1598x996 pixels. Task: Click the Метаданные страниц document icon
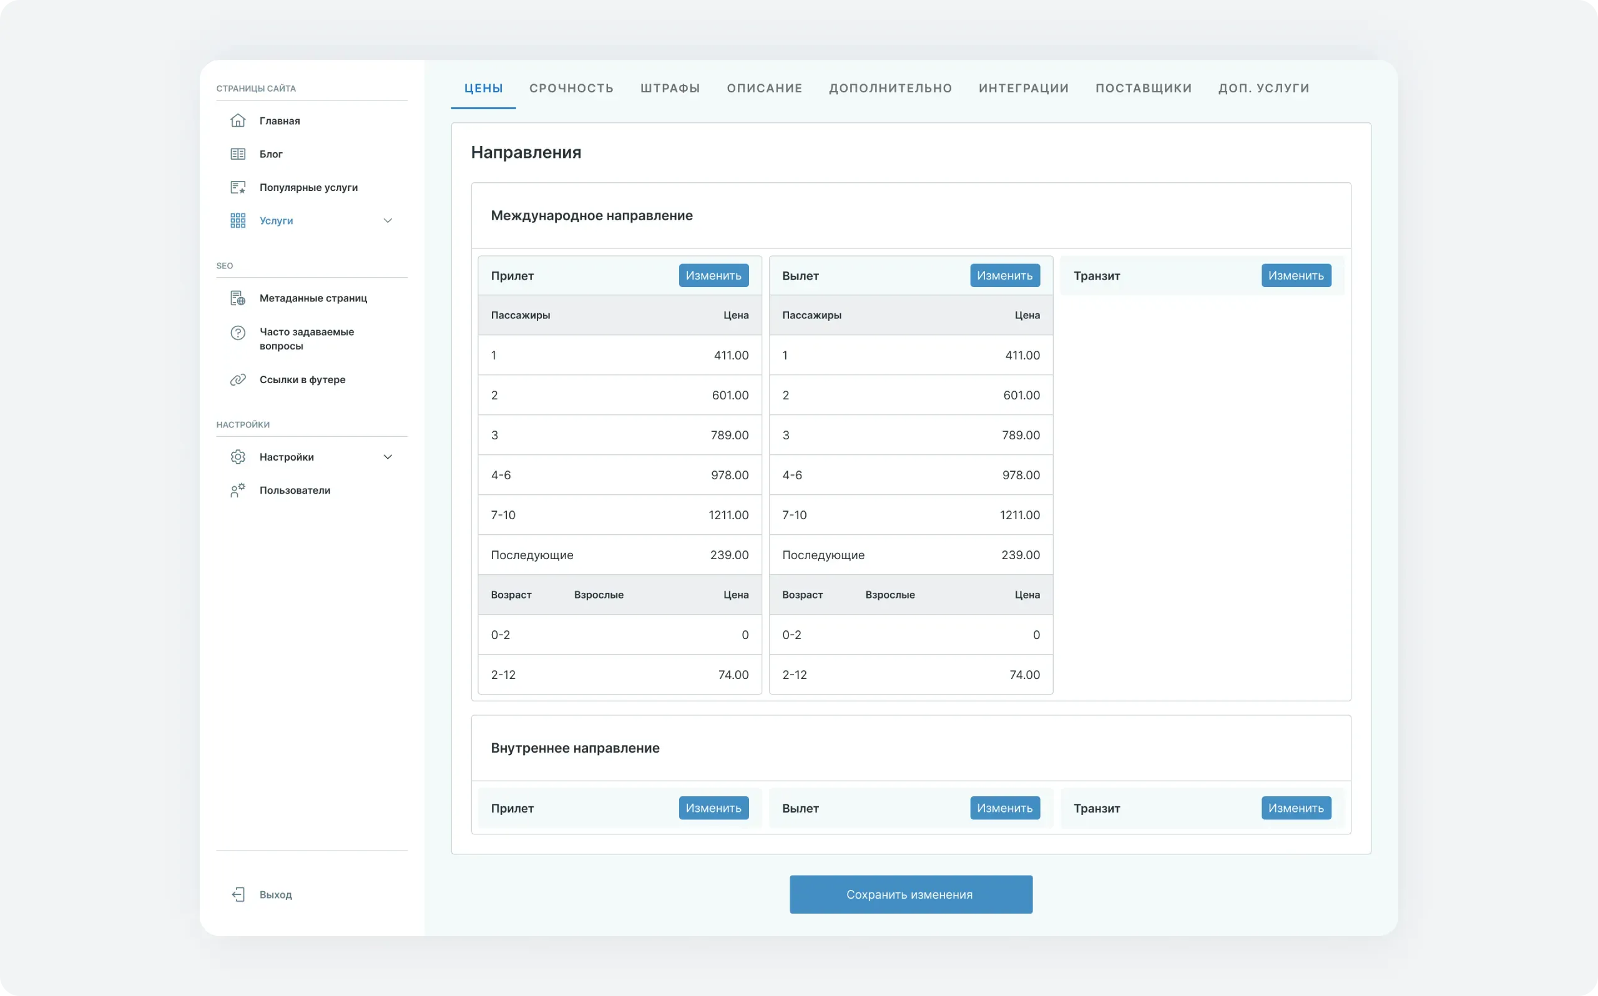(238, 298)
